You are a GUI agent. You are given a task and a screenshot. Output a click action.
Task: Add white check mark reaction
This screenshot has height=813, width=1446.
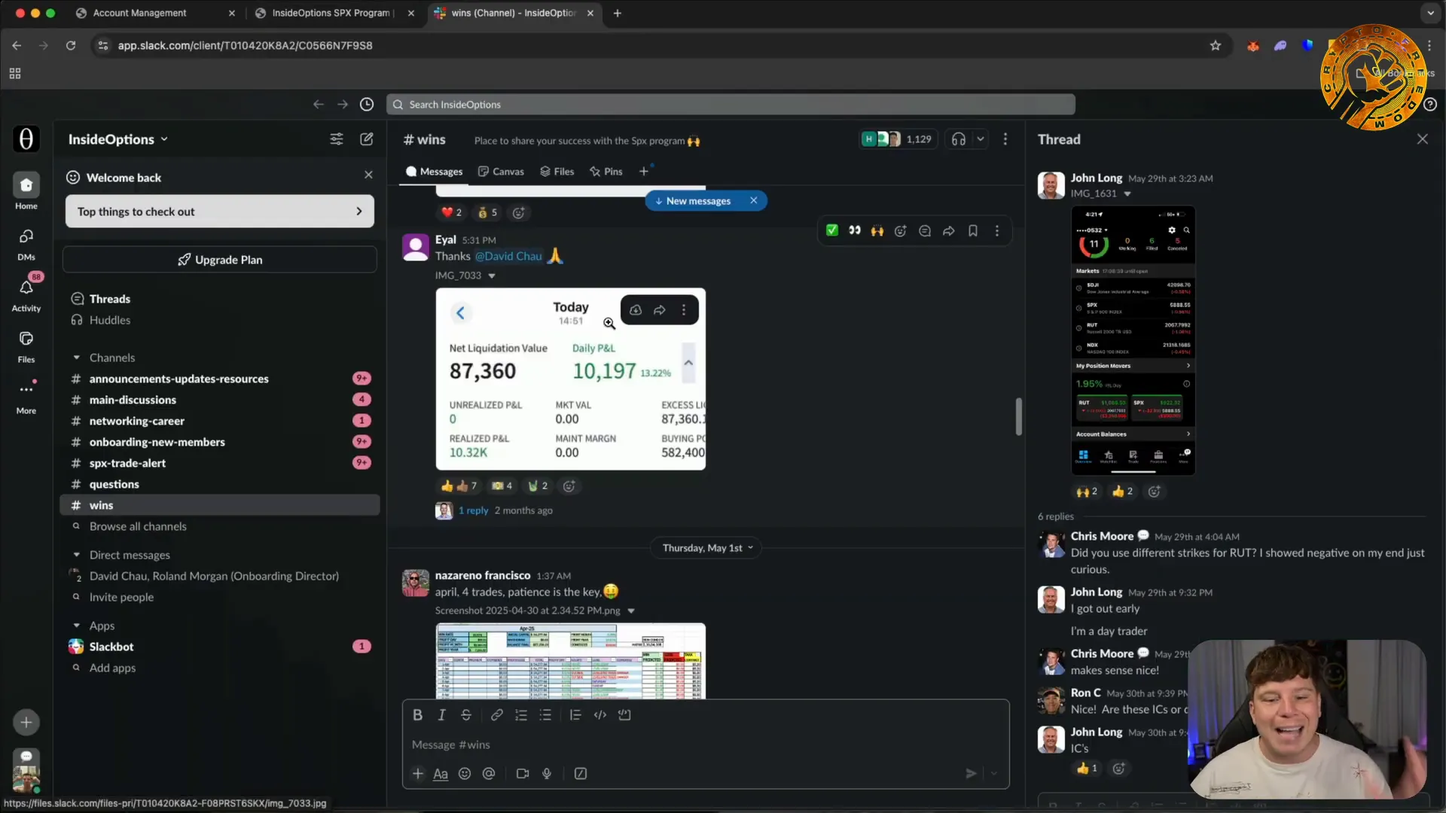click(x=832, y=231)
